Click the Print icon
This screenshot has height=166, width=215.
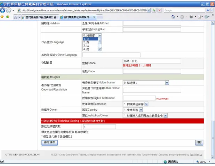pos(191,17)
